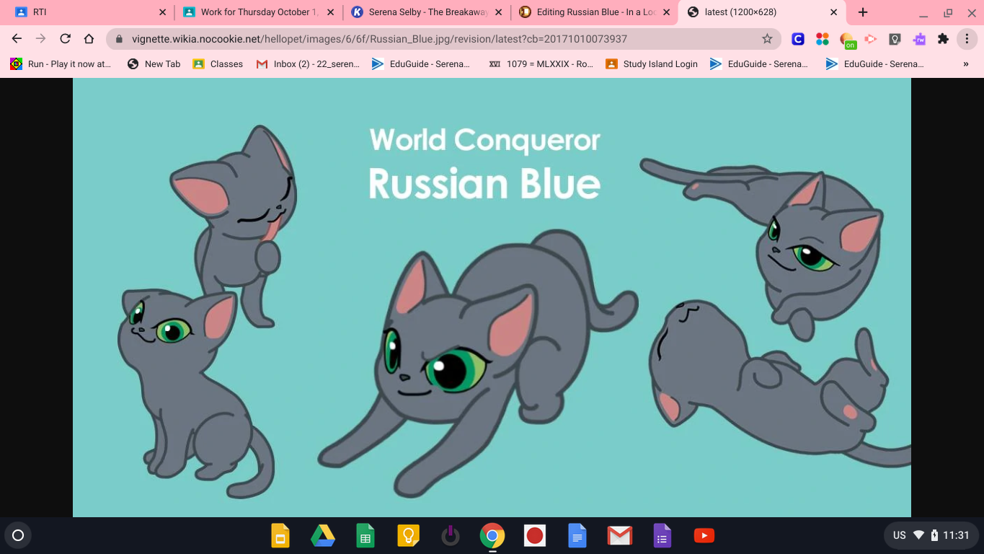View site information via lock icon
984x554 pixels.
[120, 39]
